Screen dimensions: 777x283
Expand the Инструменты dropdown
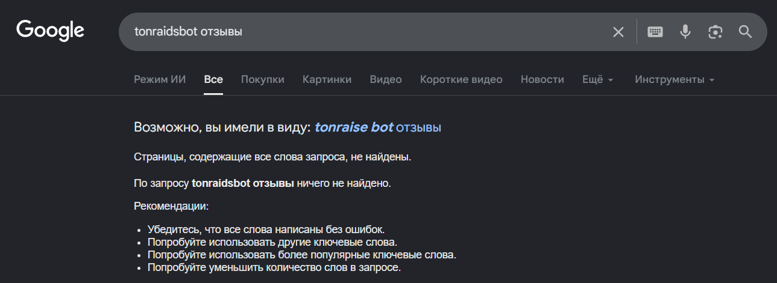coord(675,79)
